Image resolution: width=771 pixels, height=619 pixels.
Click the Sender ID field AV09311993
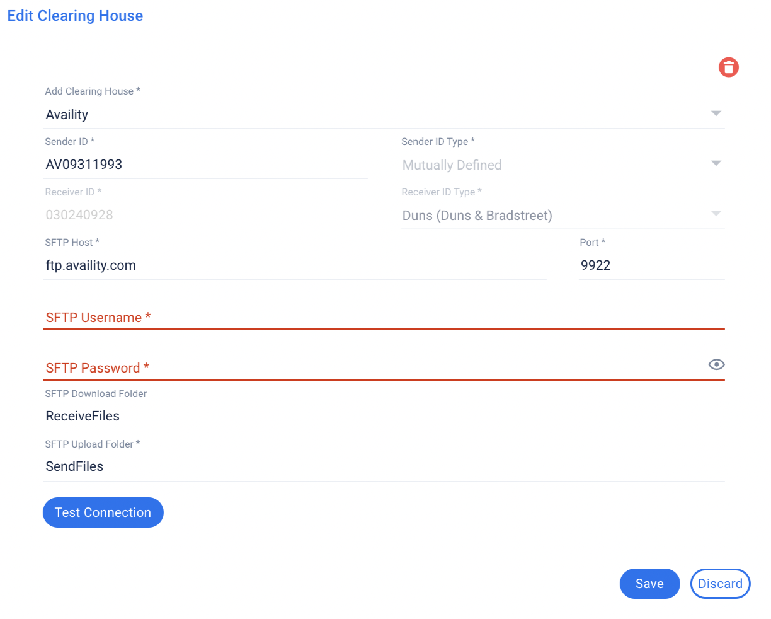[x=205, y=165]
